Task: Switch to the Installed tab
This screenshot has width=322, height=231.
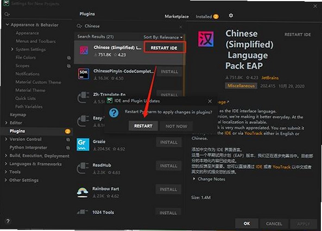Action: pyautogui.click(x=204, y=17)
